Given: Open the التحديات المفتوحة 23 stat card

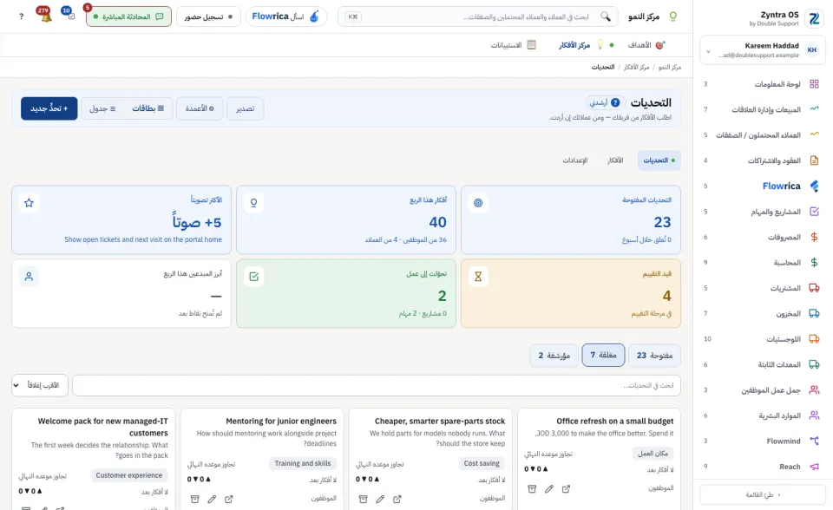Looking at the screenshot, I should [571, 220].
